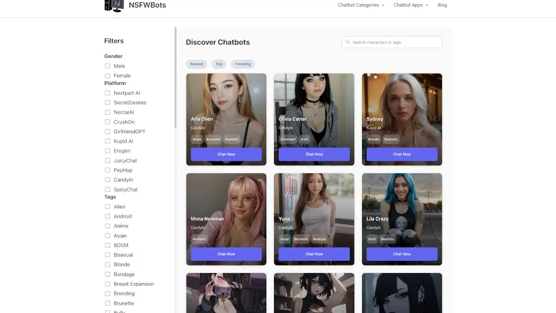
Task: Click the Kupid AI label on Sydney card
Action: [374, 128]
